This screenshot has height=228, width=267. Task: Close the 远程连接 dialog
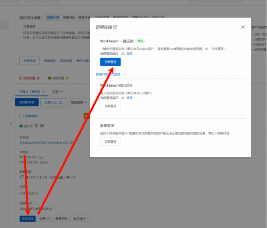point(243,27)
